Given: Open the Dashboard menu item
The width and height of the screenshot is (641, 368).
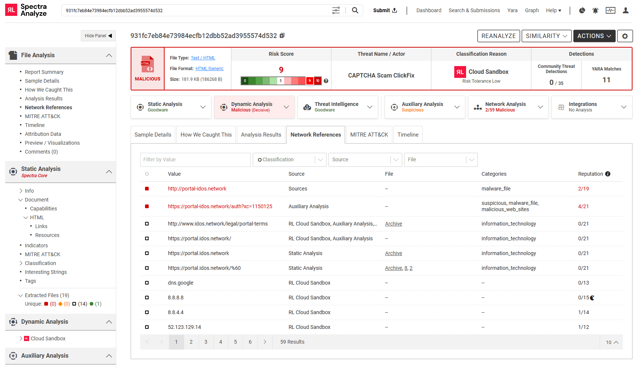Looking at the screenshot, I should 429,10.
